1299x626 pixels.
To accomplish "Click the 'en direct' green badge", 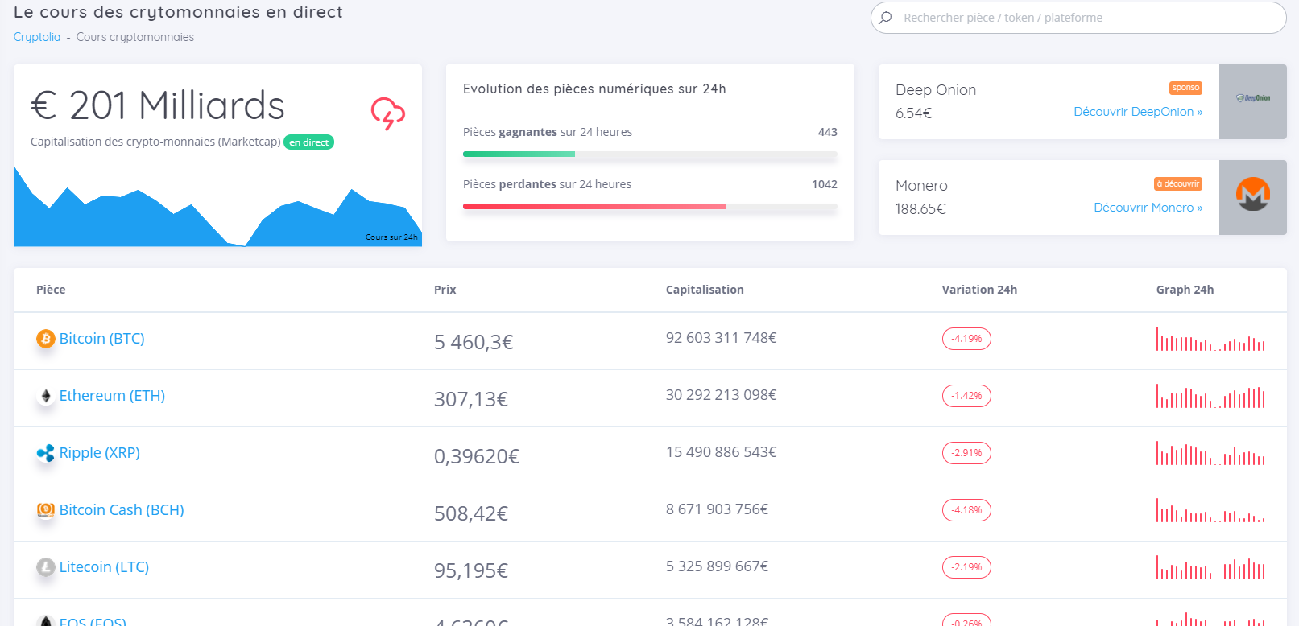I will point(309,142).
